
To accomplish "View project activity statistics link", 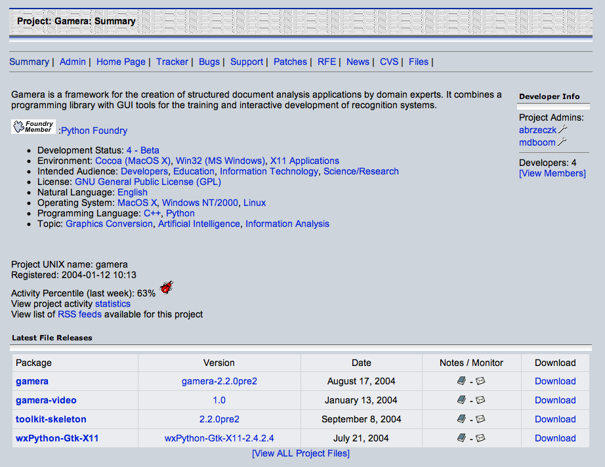I will [x=113, y=304].
